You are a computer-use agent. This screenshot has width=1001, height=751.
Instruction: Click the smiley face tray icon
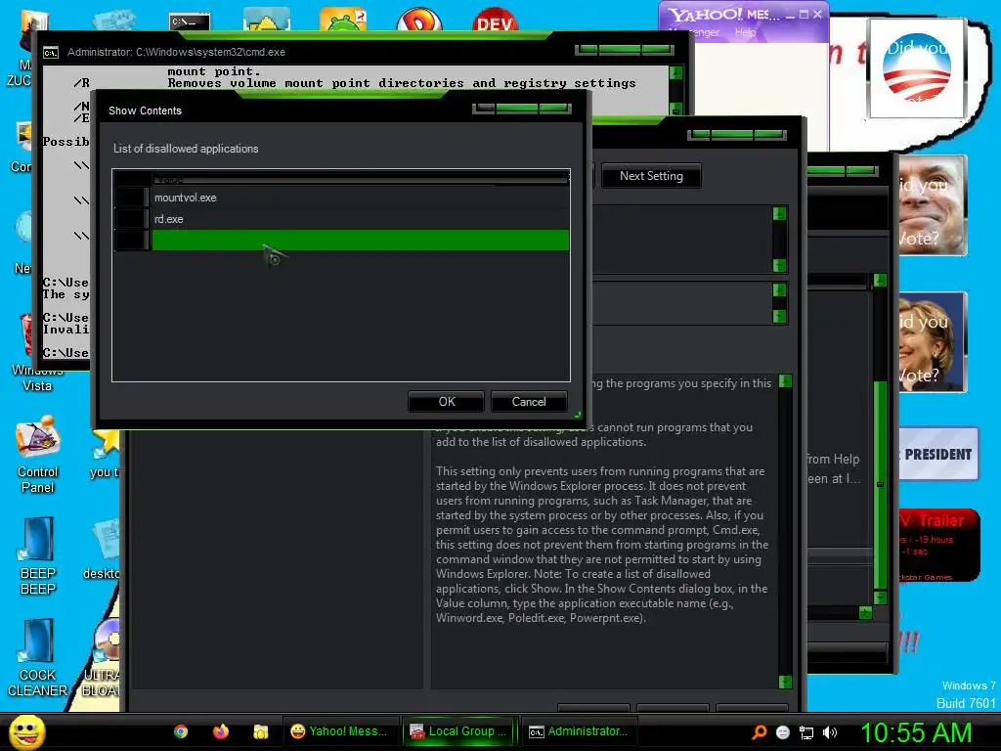[x=783, y=732]
